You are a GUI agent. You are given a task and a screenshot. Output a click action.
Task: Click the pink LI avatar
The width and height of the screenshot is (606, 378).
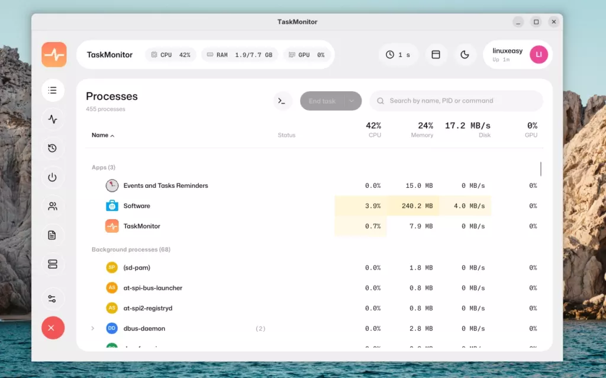tap(539, 55)
